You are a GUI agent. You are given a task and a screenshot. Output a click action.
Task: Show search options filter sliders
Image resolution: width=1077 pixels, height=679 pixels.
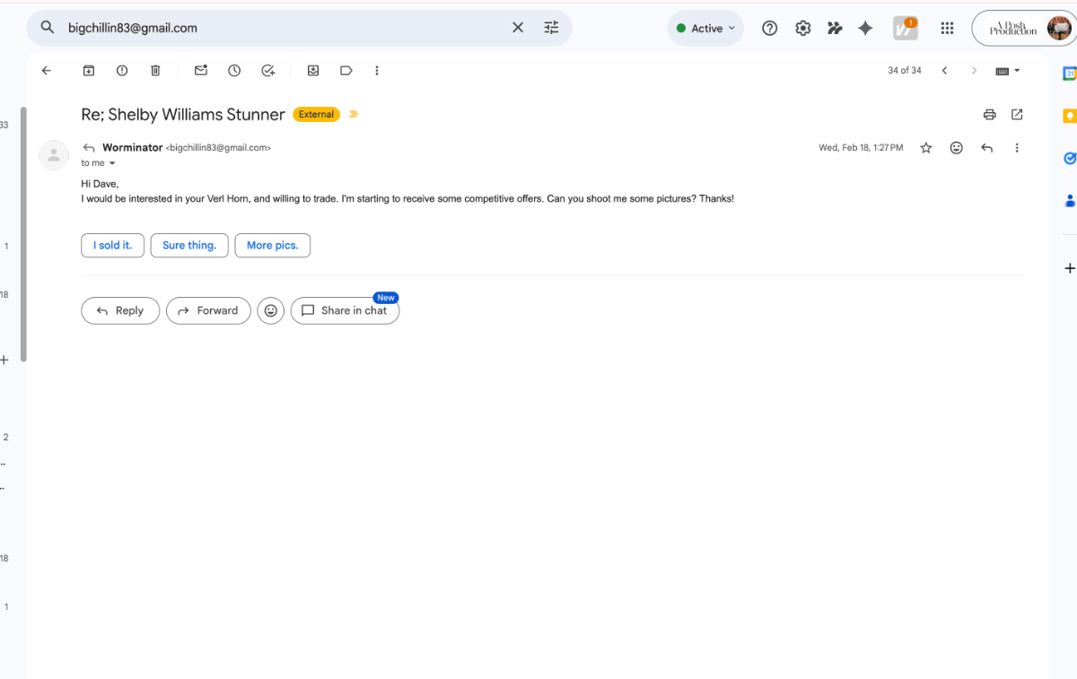(551, 28)
